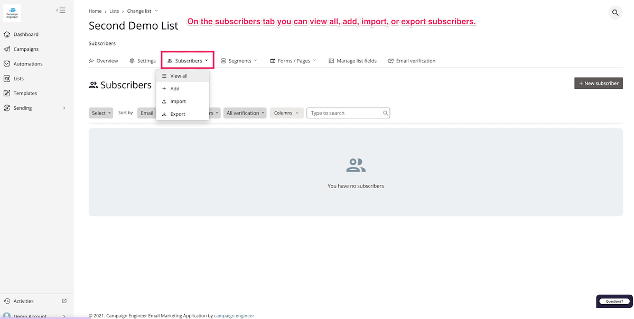Switch to the Settings tab
Viewport: 634px width, 319px height.
coord(143,61)
